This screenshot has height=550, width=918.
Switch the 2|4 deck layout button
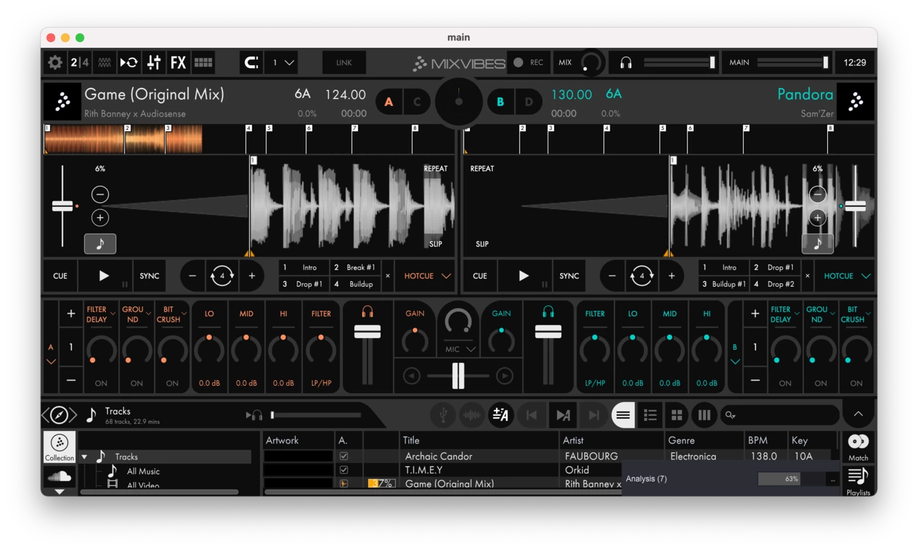point(80,63)
